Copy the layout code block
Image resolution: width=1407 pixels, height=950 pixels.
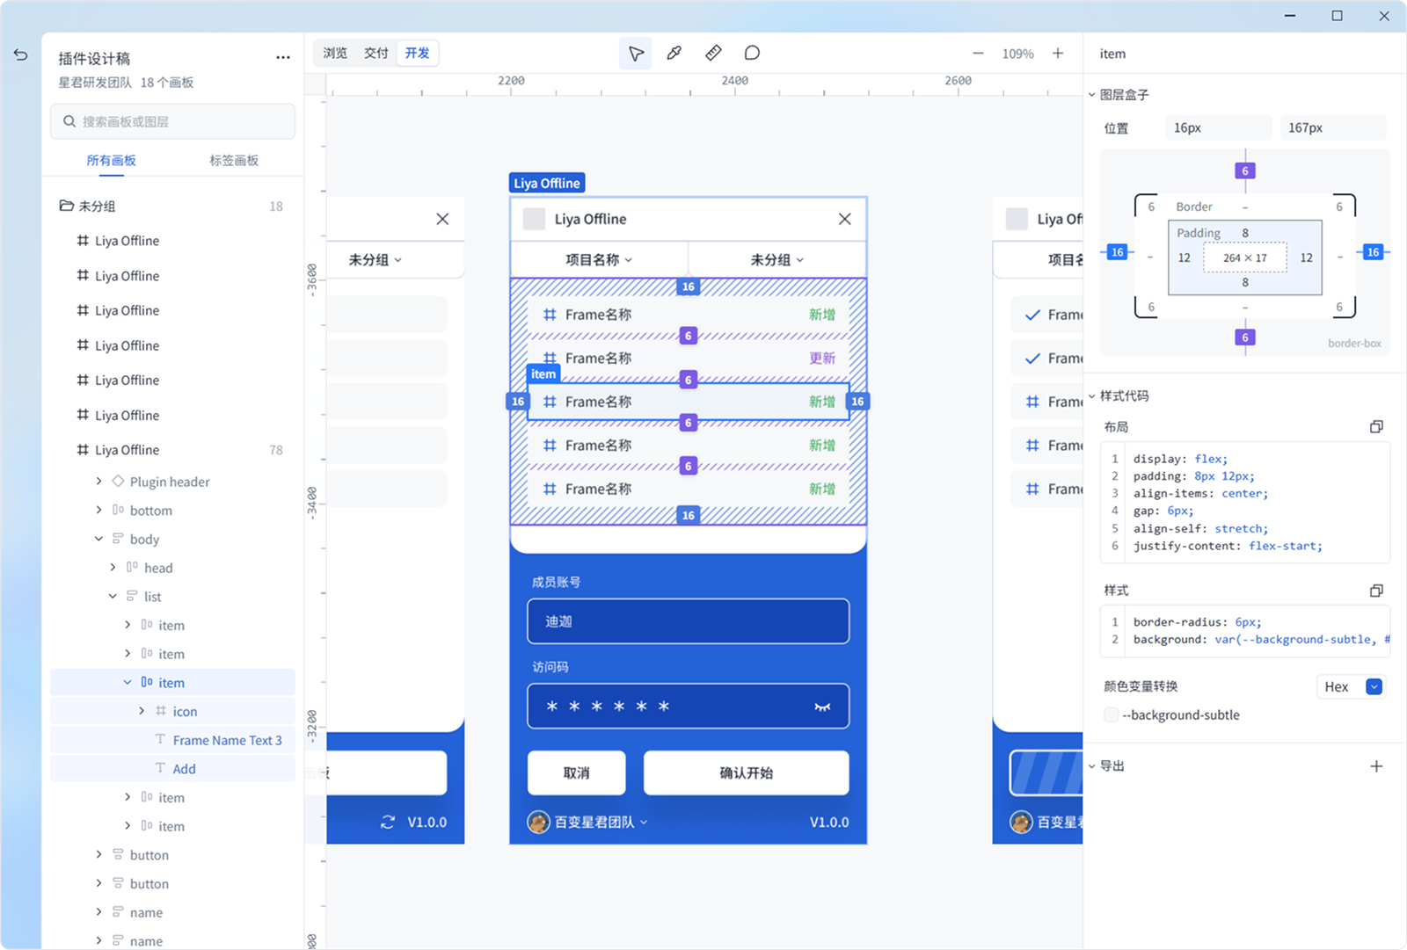[x=1376, y=426]
